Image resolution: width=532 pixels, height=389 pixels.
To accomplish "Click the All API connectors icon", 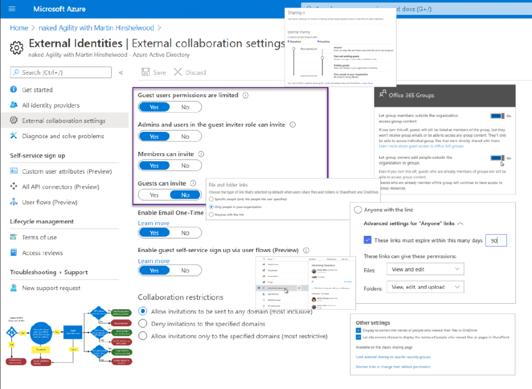I will click(x=14, y=186).
